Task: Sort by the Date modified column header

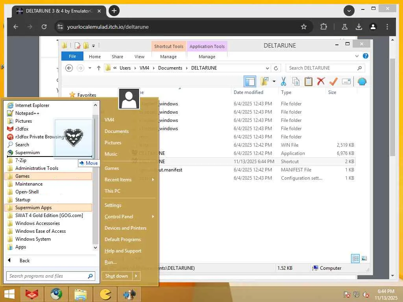Action: point(248,92)
